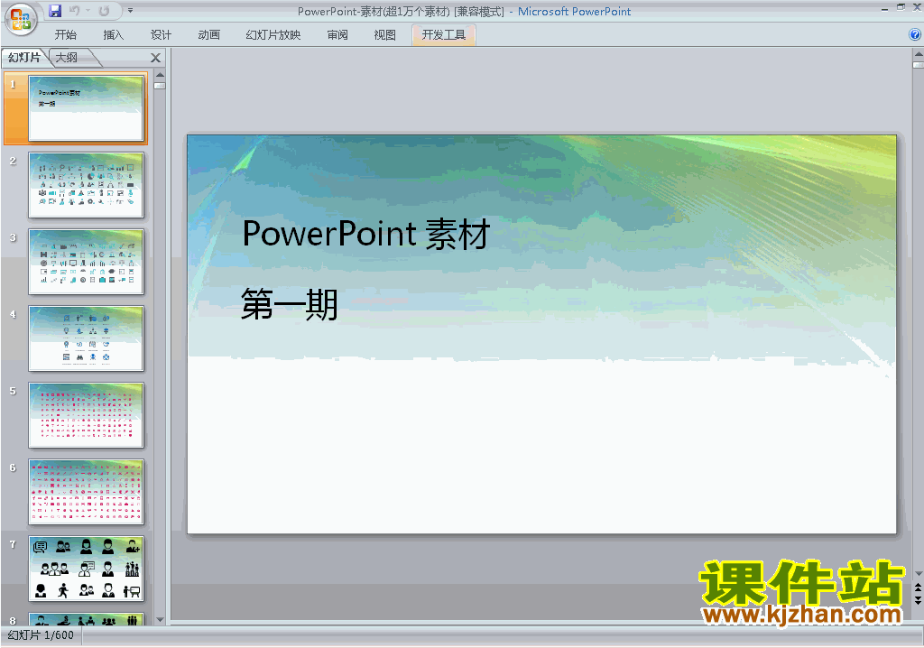Go to previous slide double-arrow button
This screenshot has width=924, height=648.
point(918,588)
